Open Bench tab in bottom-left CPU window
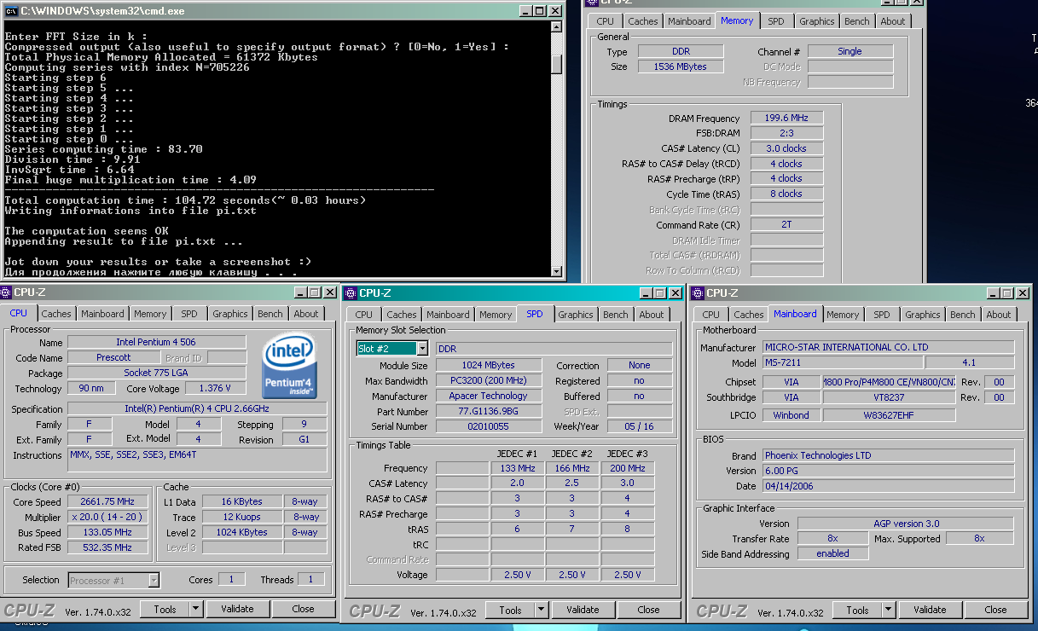Screen dimensions: 1038x631 270,314
